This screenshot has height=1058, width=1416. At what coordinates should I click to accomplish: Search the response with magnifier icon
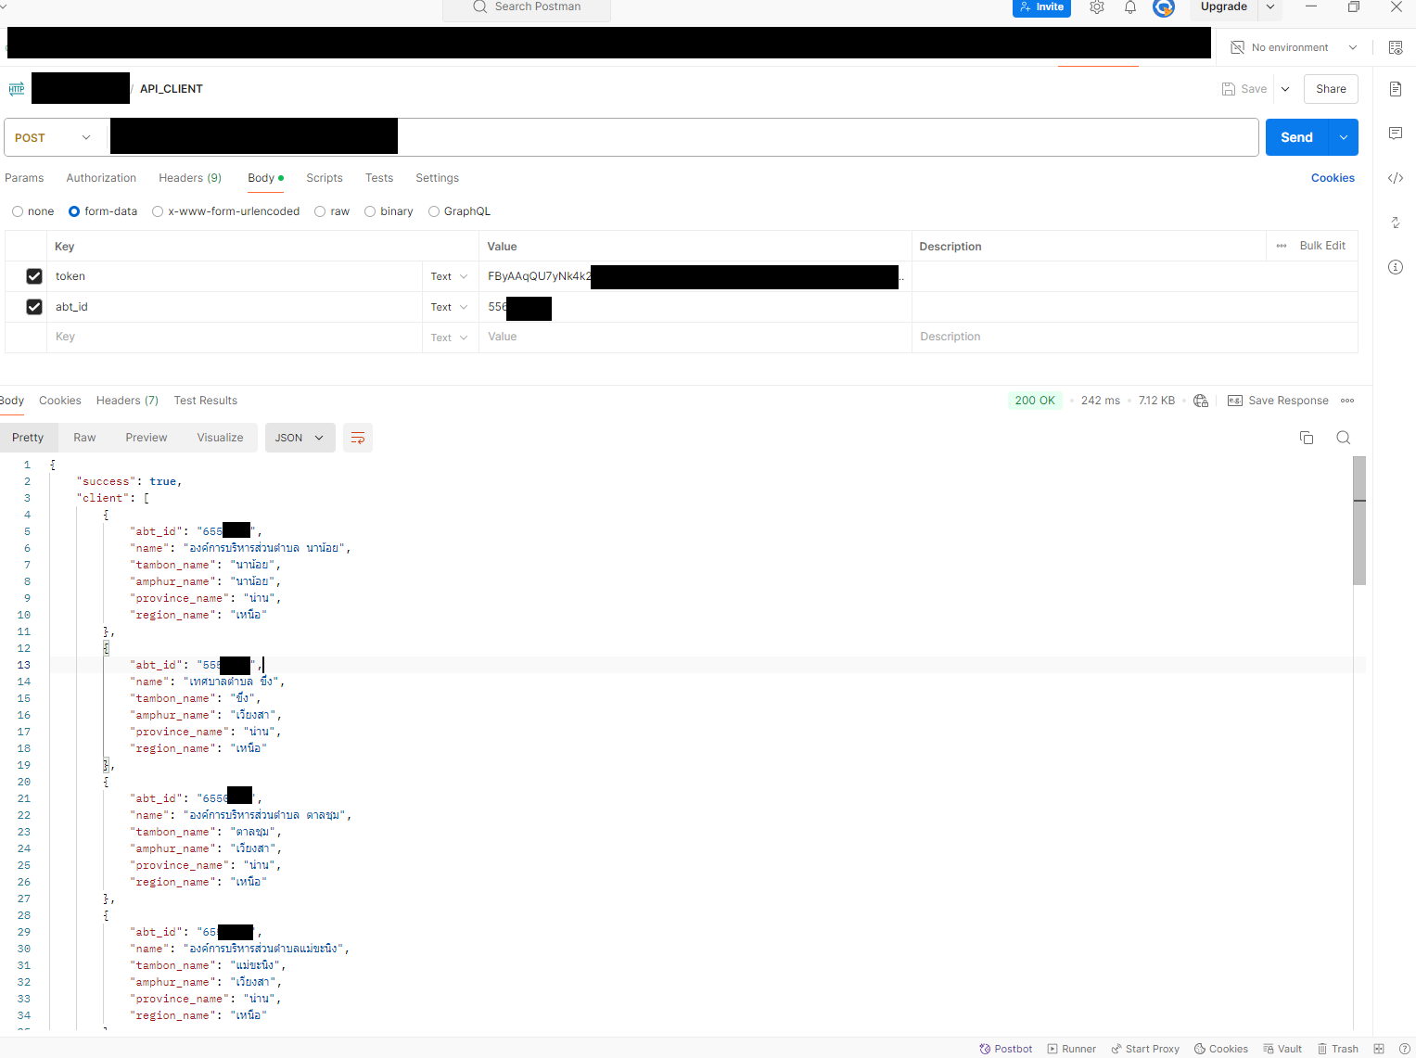pos(1343,438)
